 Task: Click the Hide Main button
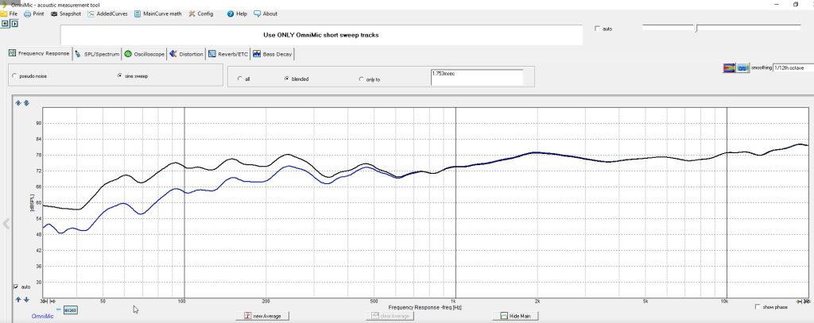click(x=515, y=316)
